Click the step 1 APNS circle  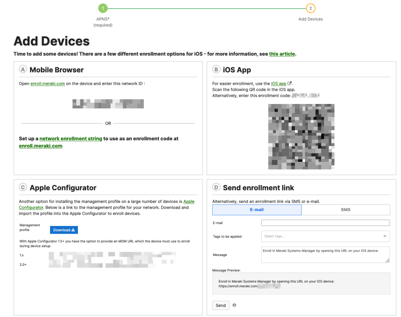click(x=103, y=8)
